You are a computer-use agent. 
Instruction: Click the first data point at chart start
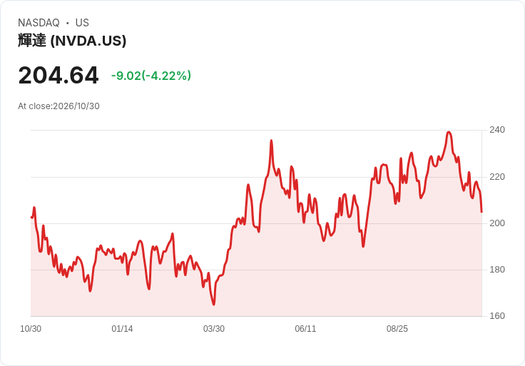pos(31,218)
